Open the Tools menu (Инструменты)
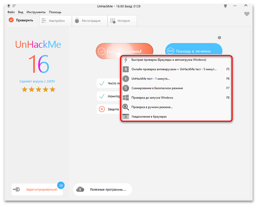257x205 pixels. (36, 12)
